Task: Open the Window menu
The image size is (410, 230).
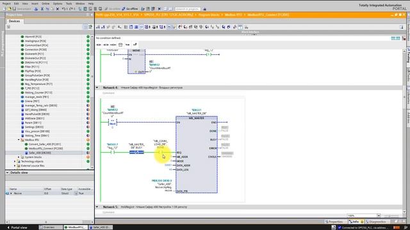Action: click(x=80, y=4)
